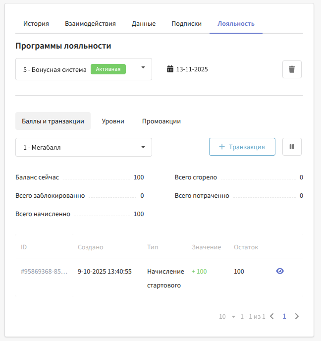This screenshot has width=321, height=341.
Task: Delete the loyalty program with trash icon
Action: (292, 69)
